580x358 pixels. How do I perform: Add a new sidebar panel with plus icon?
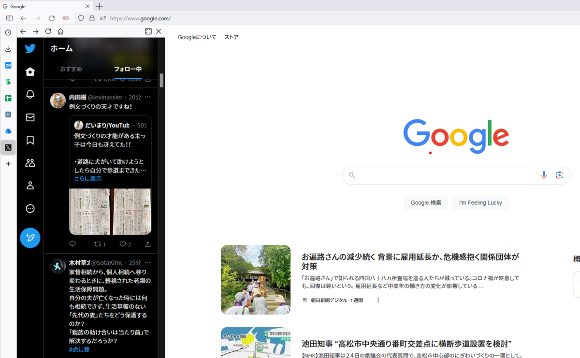click(x=8, y=164)
